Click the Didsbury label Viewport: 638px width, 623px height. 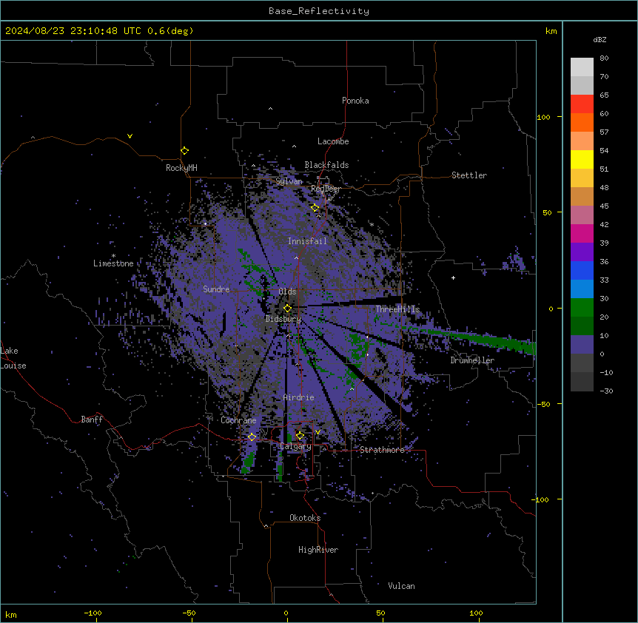click(x=283, y=319)
